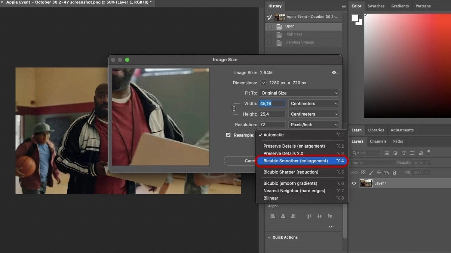Choose Bicubic Smoother (enlargement) option
The image size is (451, 253).
point(302,161)
